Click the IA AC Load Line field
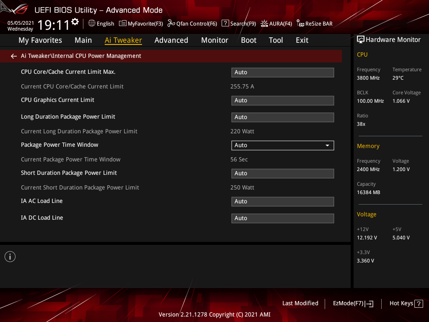Image resolution: width=429 pixels, height=322 pixels. click(283, 202)
